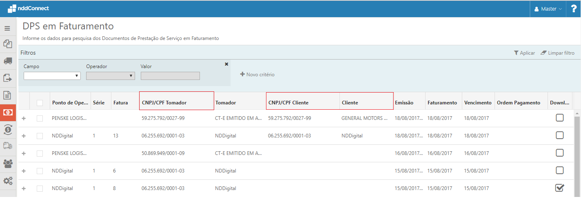Check Download box for Fatura 6 row
Viewport: 581px width, 199px height.
tap(560, 170)
